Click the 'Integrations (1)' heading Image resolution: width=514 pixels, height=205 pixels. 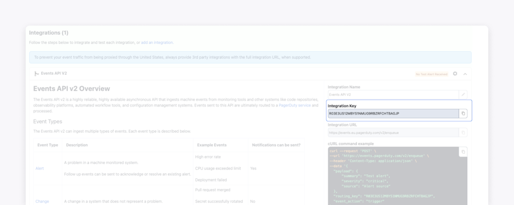(x=49, y=32)
